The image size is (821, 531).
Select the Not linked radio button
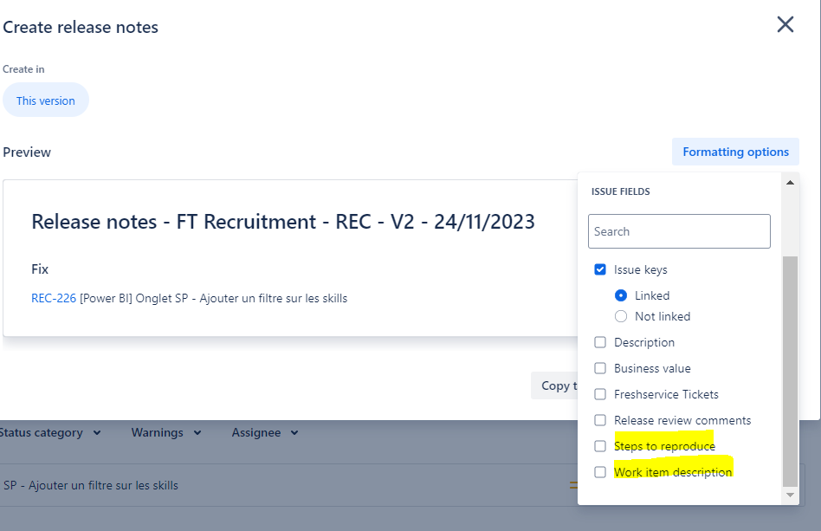pos(620,316)
